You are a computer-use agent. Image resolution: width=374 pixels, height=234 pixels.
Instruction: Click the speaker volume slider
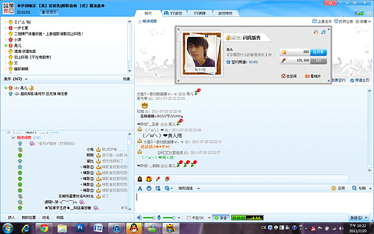148,218
